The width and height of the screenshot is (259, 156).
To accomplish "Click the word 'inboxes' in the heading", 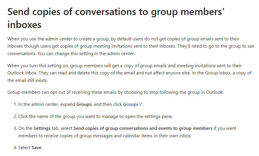I will 24,25.
